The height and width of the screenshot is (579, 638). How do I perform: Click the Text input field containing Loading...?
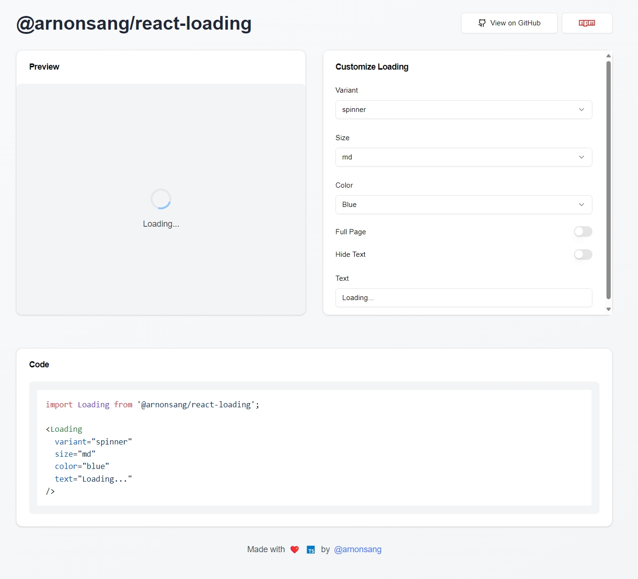(x=463, y=298)
